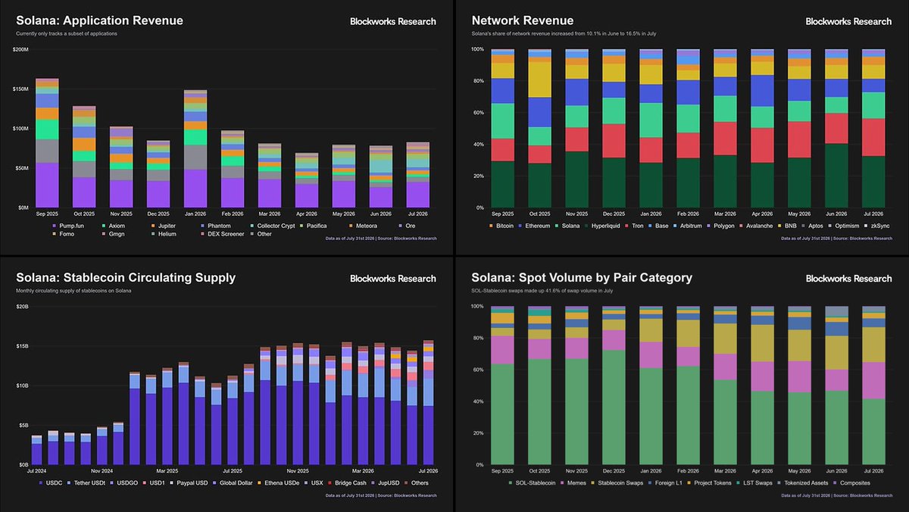909x512 pixels.
Task: Click Solana in Network Revenue legend
Action: click(567, 226)
